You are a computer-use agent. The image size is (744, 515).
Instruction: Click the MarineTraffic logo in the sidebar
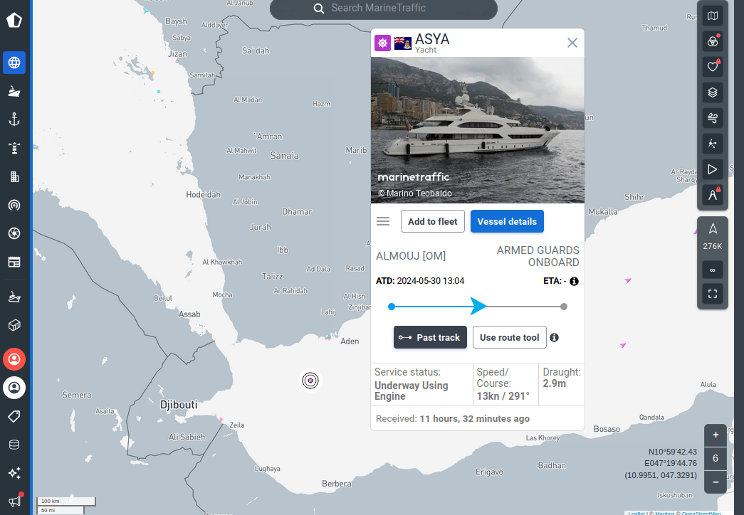14,20
